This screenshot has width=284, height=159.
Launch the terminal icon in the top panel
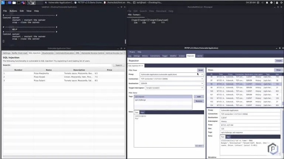tap(18, 3)
